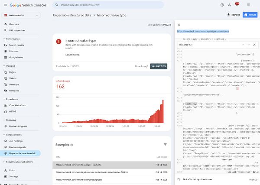Select Unparsable structured data menu item
The width and height of the screenshot is (260, 185).
tap(20, 153)
